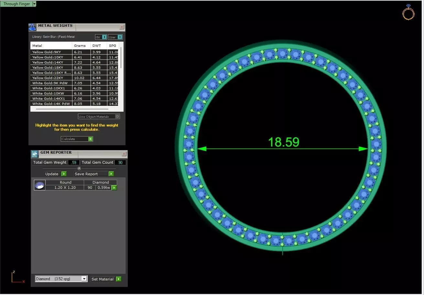The image size is (424, 295).
Task: Click the 1.20 X 1.20 size cell
Action: [x=65, y=188]
